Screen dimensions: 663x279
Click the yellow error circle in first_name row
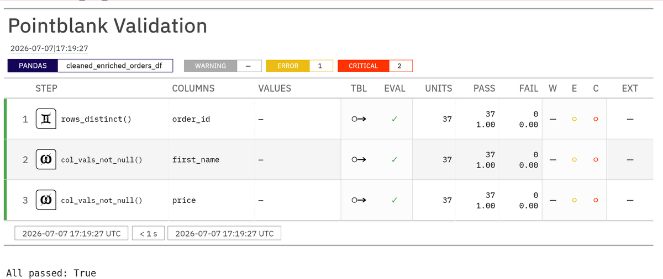(x=574, y=160)
